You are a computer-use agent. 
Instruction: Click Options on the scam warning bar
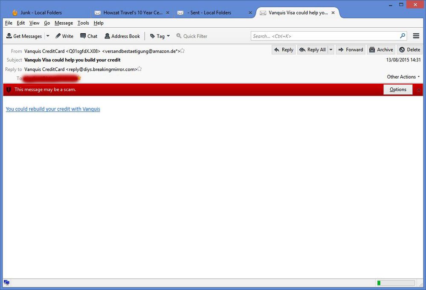coord(398,90)
